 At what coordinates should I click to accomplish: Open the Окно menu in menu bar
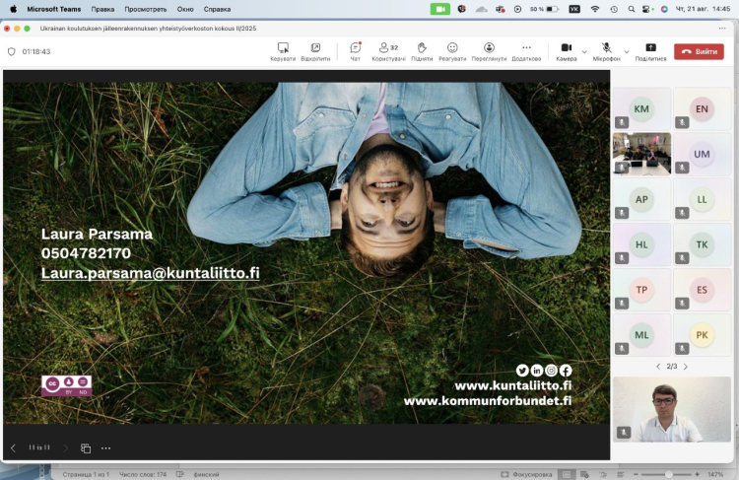click(x=185, y=9)
